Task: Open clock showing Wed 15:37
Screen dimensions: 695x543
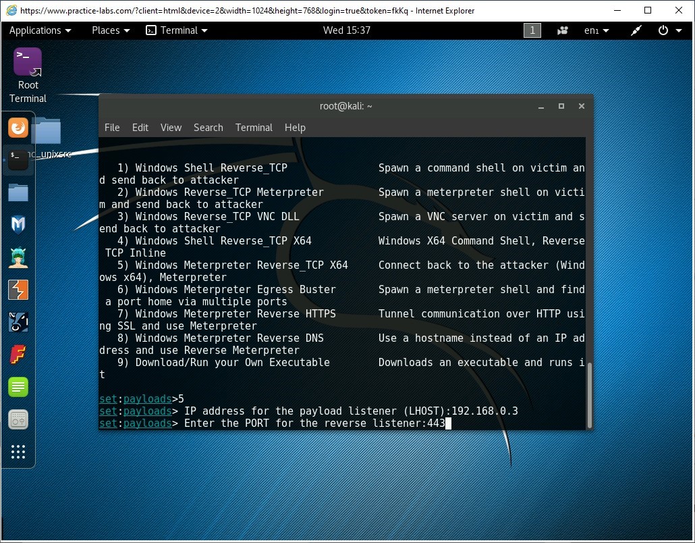Action: point(347,30)
